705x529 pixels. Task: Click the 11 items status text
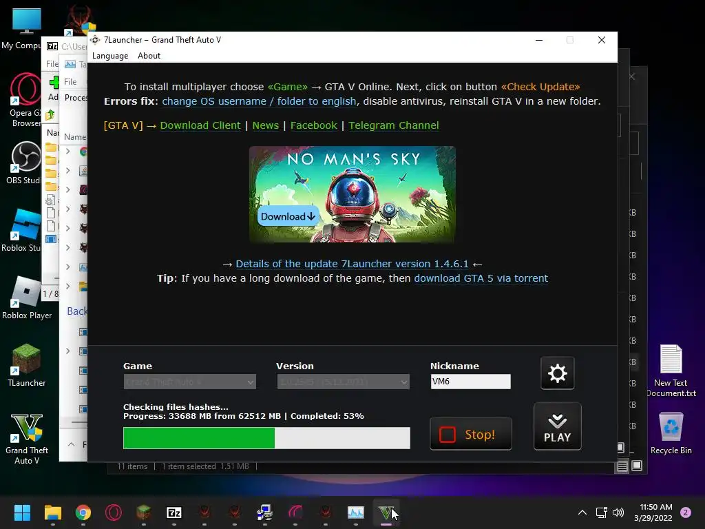(x=131, y=466)
